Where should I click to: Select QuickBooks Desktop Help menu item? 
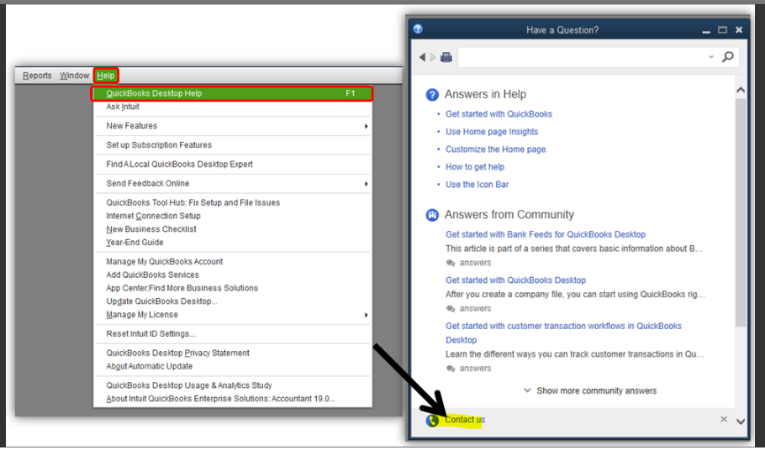tap(232, 93)
